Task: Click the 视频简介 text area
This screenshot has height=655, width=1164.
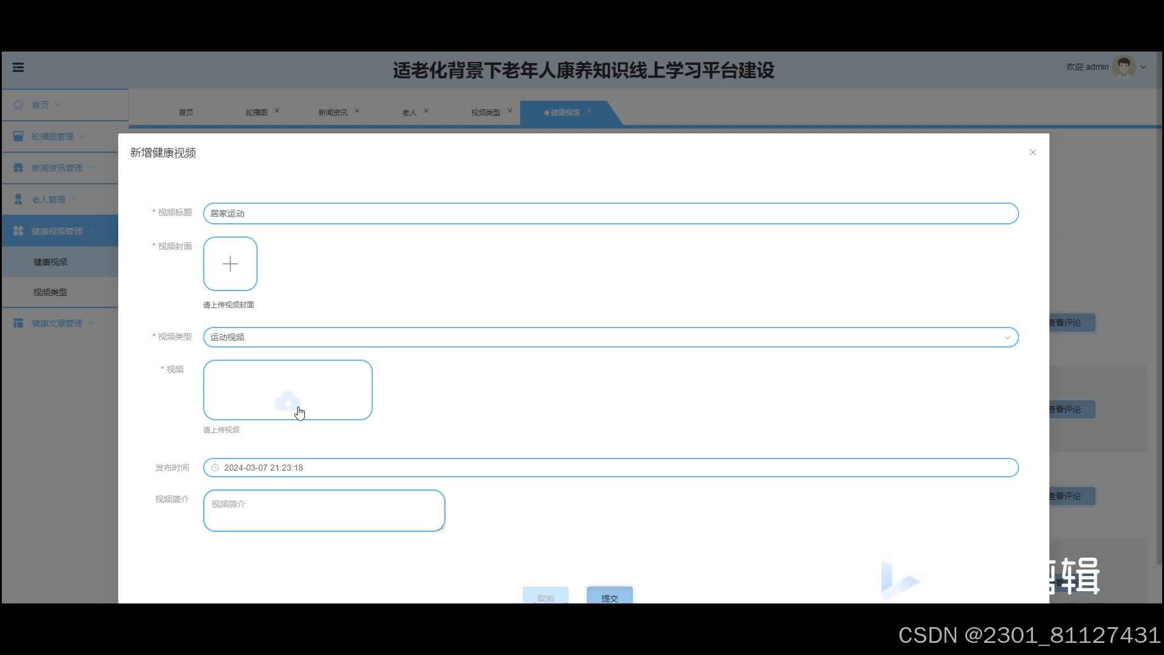Action: pos(324,511)
